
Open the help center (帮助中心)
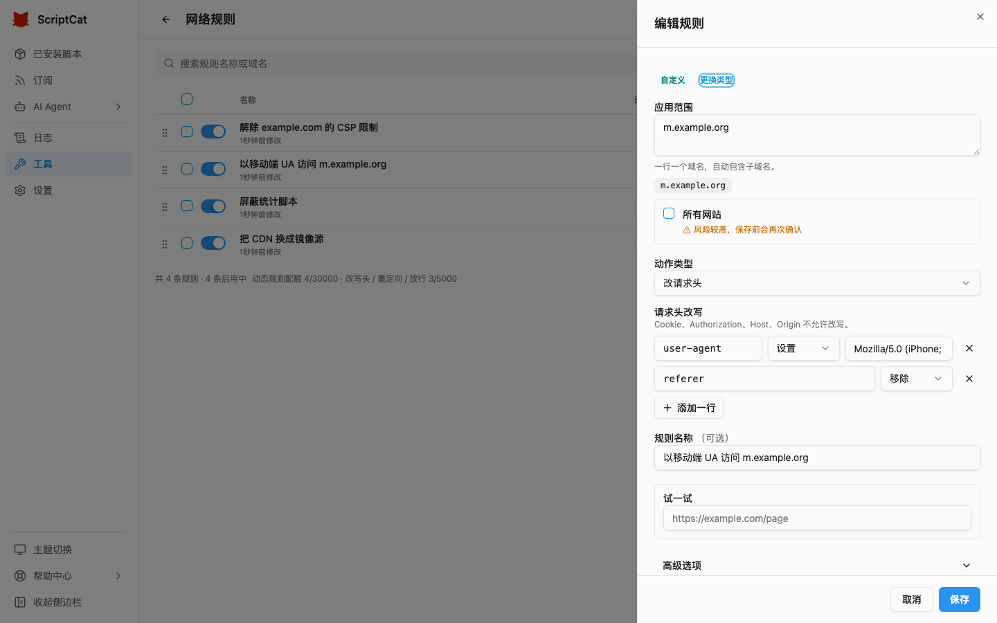tap(69, 576)
